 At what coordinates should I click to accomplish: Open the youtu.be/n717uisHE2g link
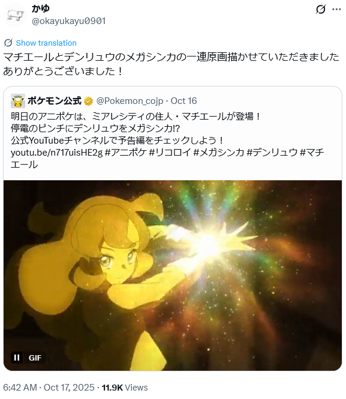pyautogui.click(x=56, y=153)
